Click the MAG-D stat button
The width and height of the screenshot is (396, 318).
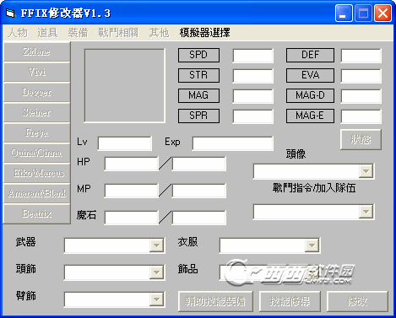310,95
